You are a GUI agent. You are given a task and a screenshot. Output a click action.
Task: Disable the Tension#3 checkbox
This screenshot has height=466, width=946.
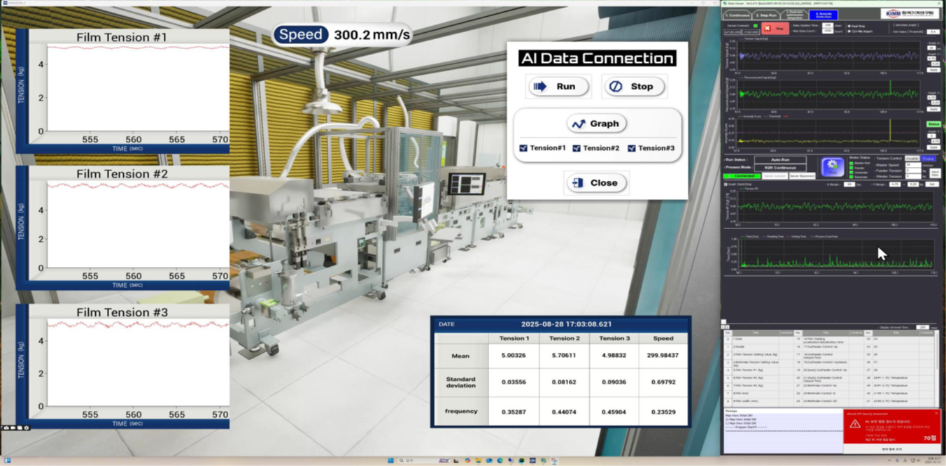coord(632,148)
